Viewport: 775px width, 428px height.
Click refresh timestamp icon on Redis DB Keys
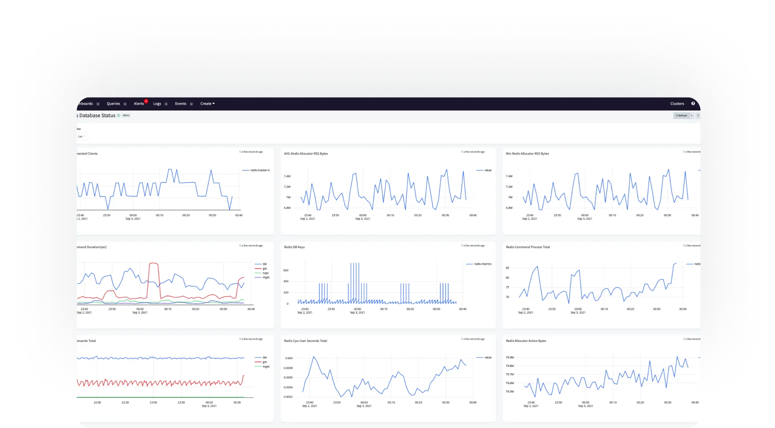462,245
